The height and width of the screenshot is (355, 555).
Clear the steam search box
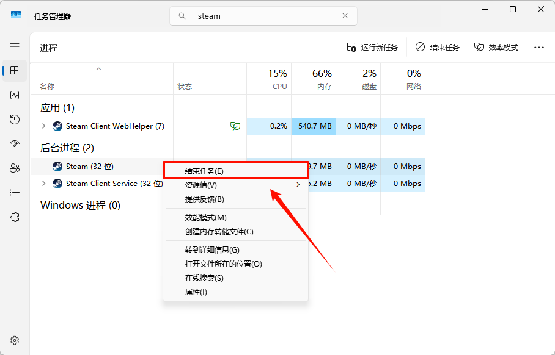click(x=345, y=15)
